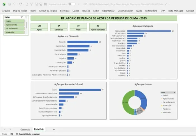Click the Save icon in quick access toolbar
This screenshot has height=136, width=196.
point(9,4)
